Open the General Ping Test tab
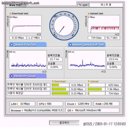 [28, 45]
